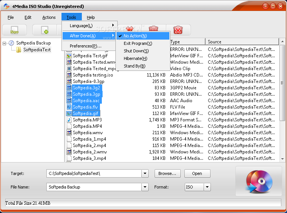Close the open Tools menu

pos(71,17)
